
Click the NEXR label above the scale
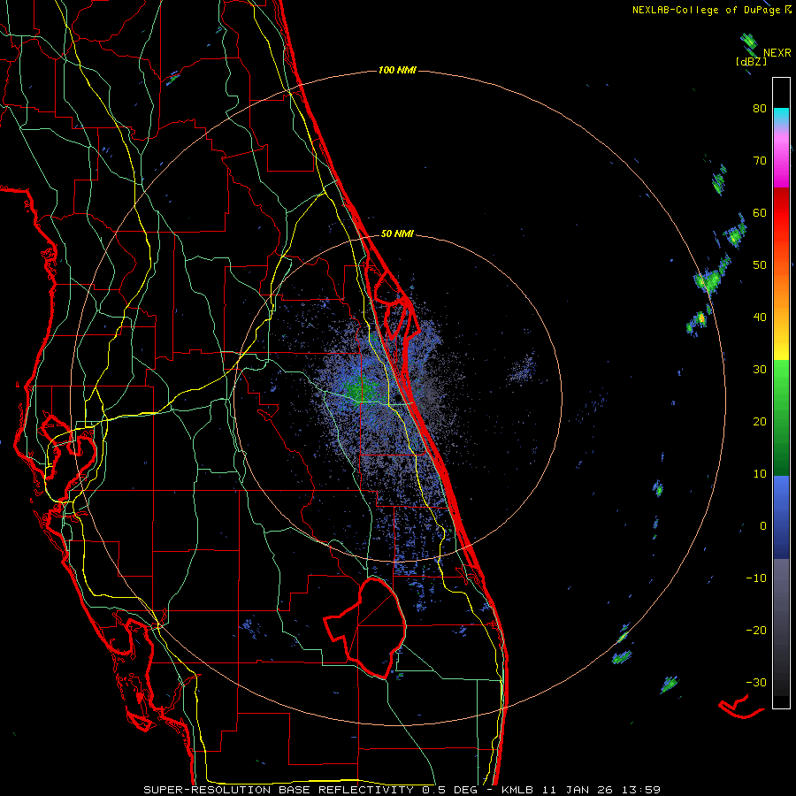[x=777, y=53]
